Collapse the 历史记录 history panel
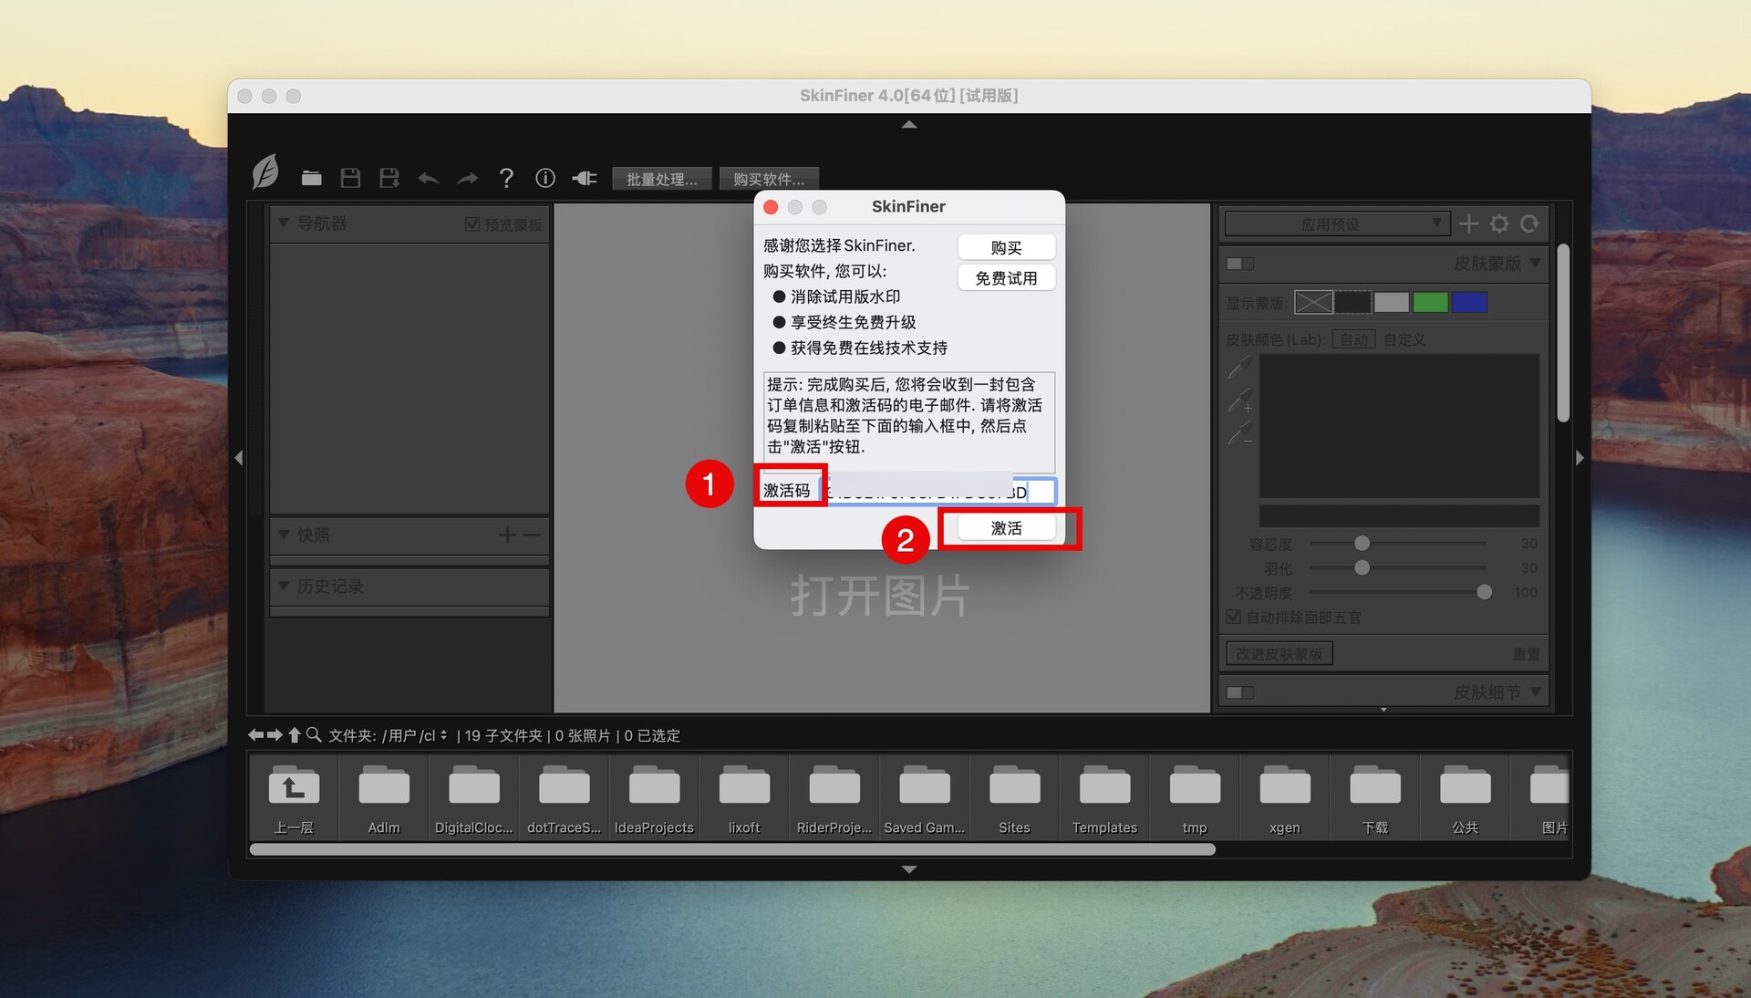The image size is (1751, 998). [x=284, y=586]
